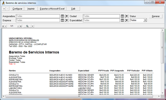The image size is (166, 100).
Task: Open the Especialidad lookup grid icon
Action: click(x=122, y=20)
